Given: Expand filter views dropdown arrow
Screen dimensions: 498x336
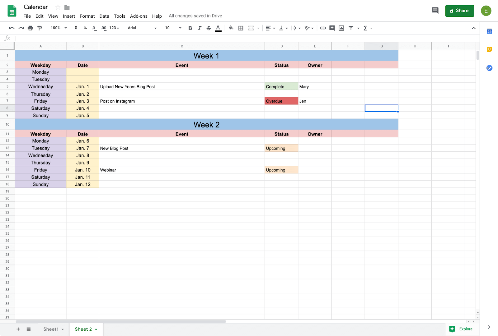Looking at the screenshot, I should click(x=358, y=28).
